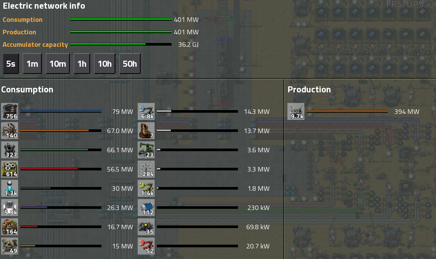Click the "Accumulator capacity" label
This screenshot has height=259, width=436.
[x=35, y=45]
